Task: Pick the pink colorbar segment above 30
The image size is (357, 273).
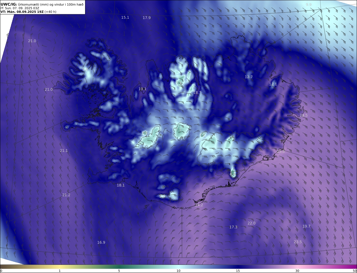Action: click(297, 267)
